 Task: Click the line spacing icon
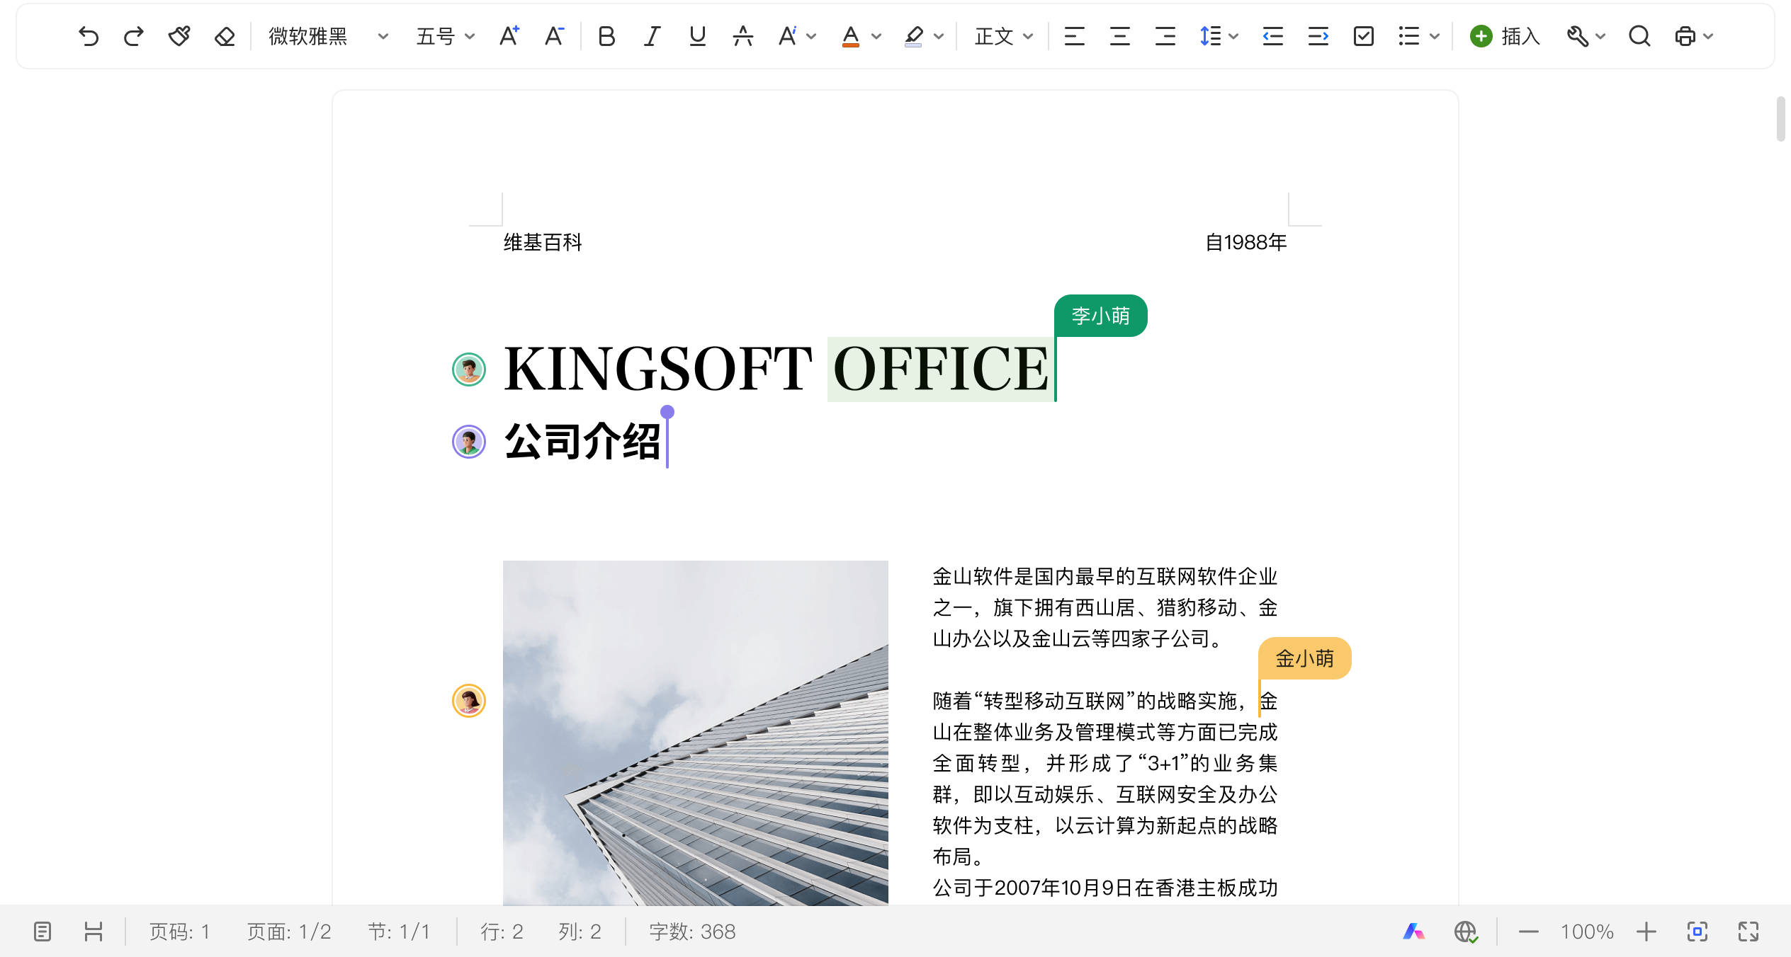point(1210,36)
